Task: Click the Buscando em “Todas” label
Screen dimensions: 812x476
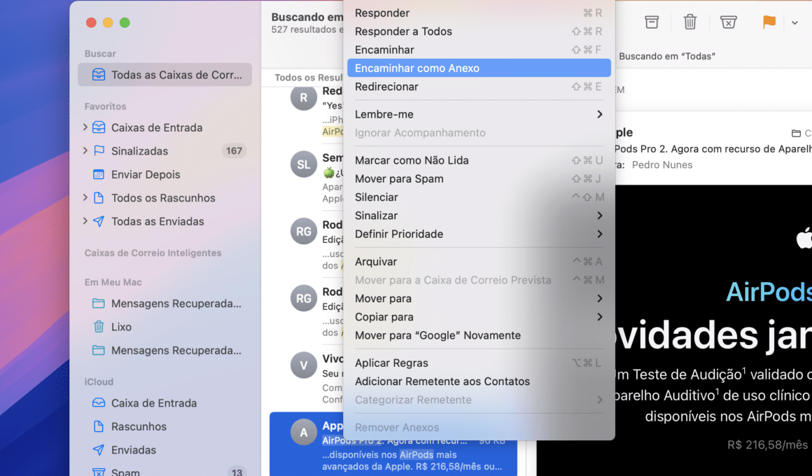Action: click(667, 56)
